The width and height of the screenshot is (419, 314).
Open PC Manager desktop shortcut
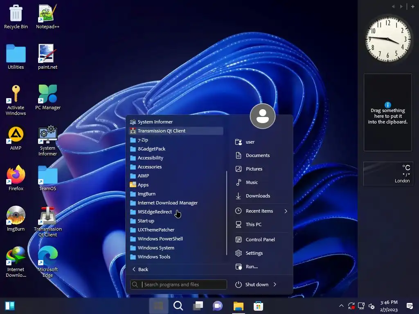[48, 97]
